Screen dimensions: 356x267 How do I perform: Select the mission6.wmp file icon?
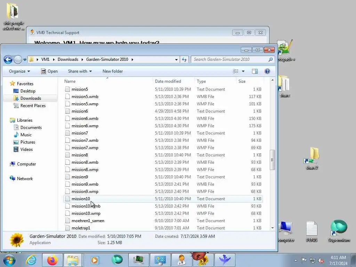click(67, 126)
